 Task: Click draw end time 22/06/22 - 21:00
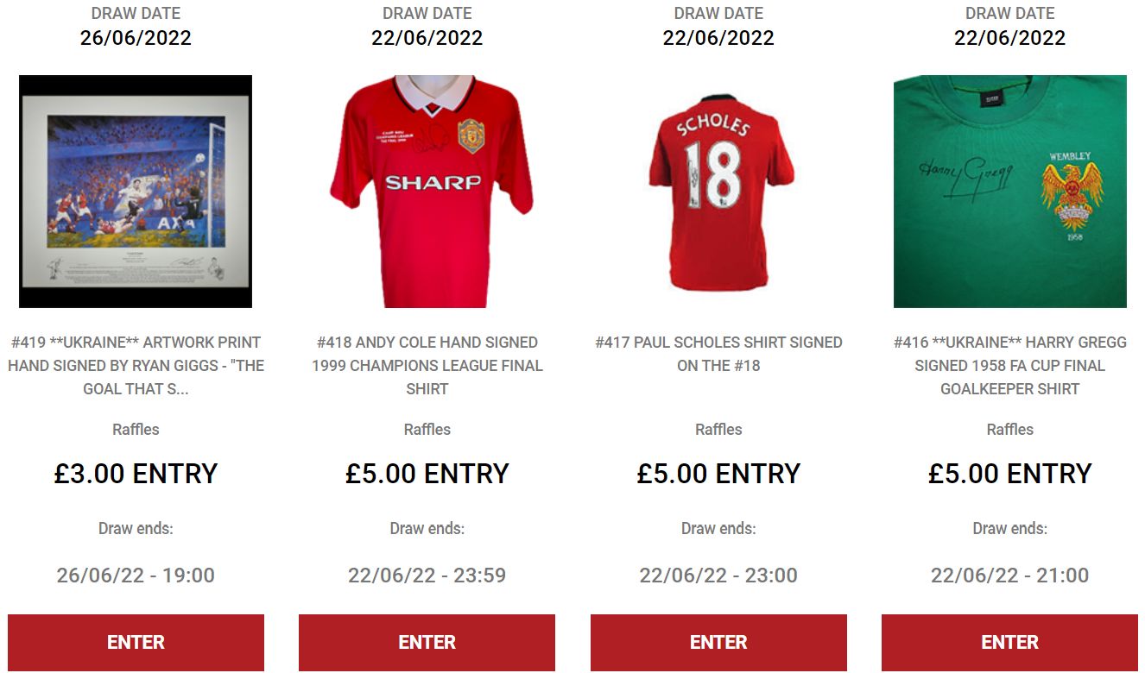point(1010,576)
